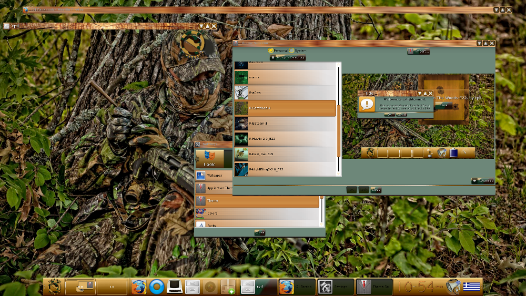
Task: Click the R-New_Dali-E19 theme thumbnail
Action: tap(241, 154)
